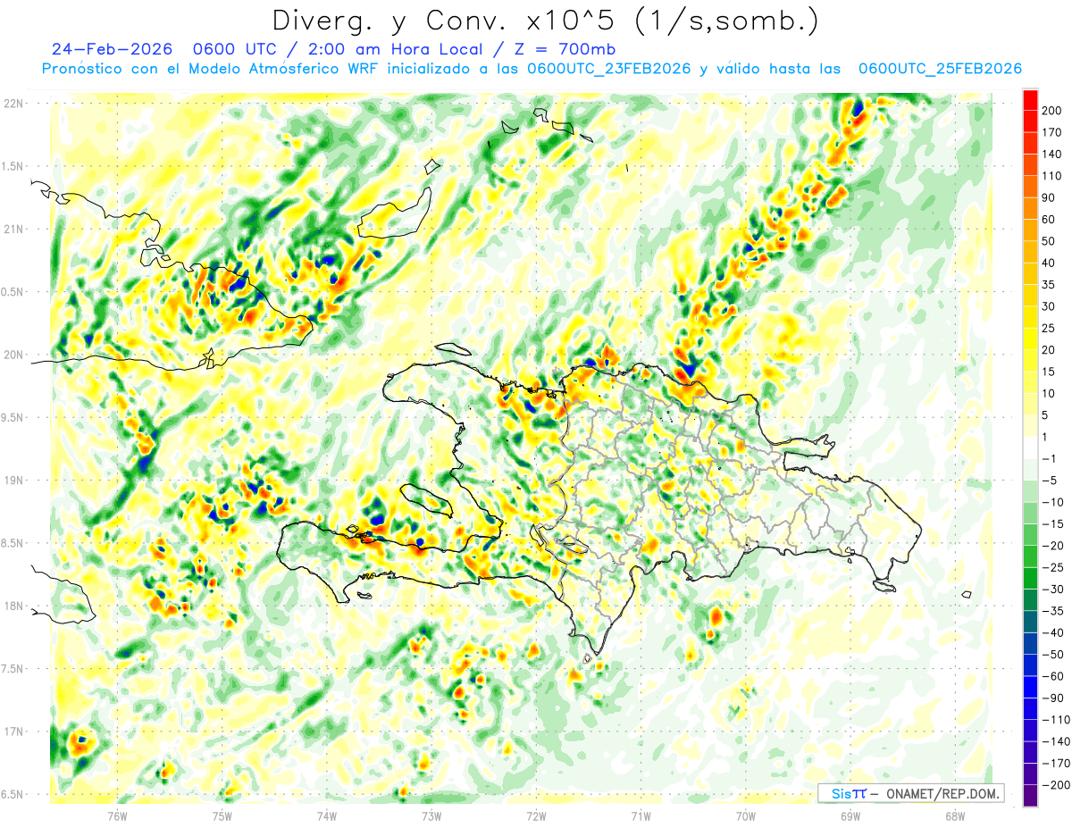Click the color scale value '-140'
Viewport: 1072px width, 828px height.
click(x=1056, y=741)
